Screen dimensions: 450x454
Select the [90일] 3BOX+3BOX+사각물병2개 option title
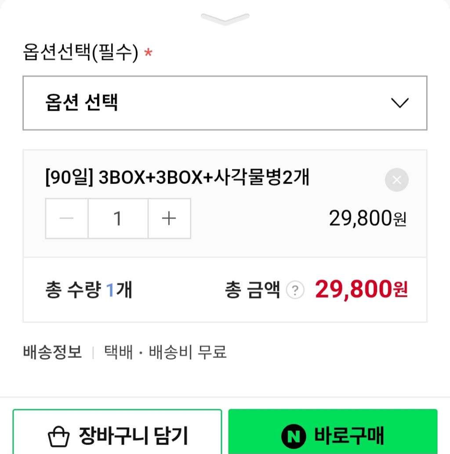tap(178, 178)
